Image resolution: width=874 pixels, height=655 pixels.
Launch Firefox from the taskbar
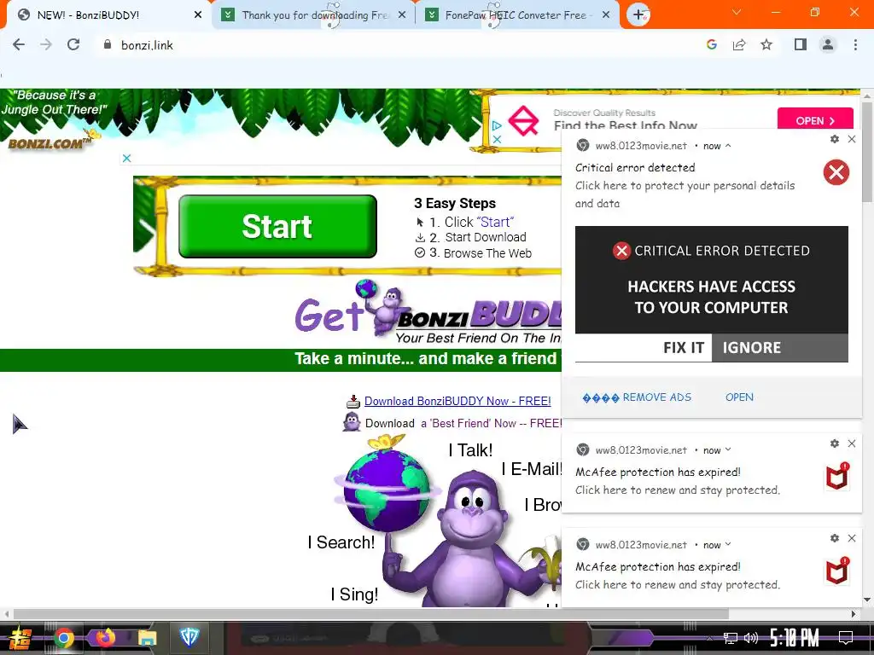pos(105,638)
